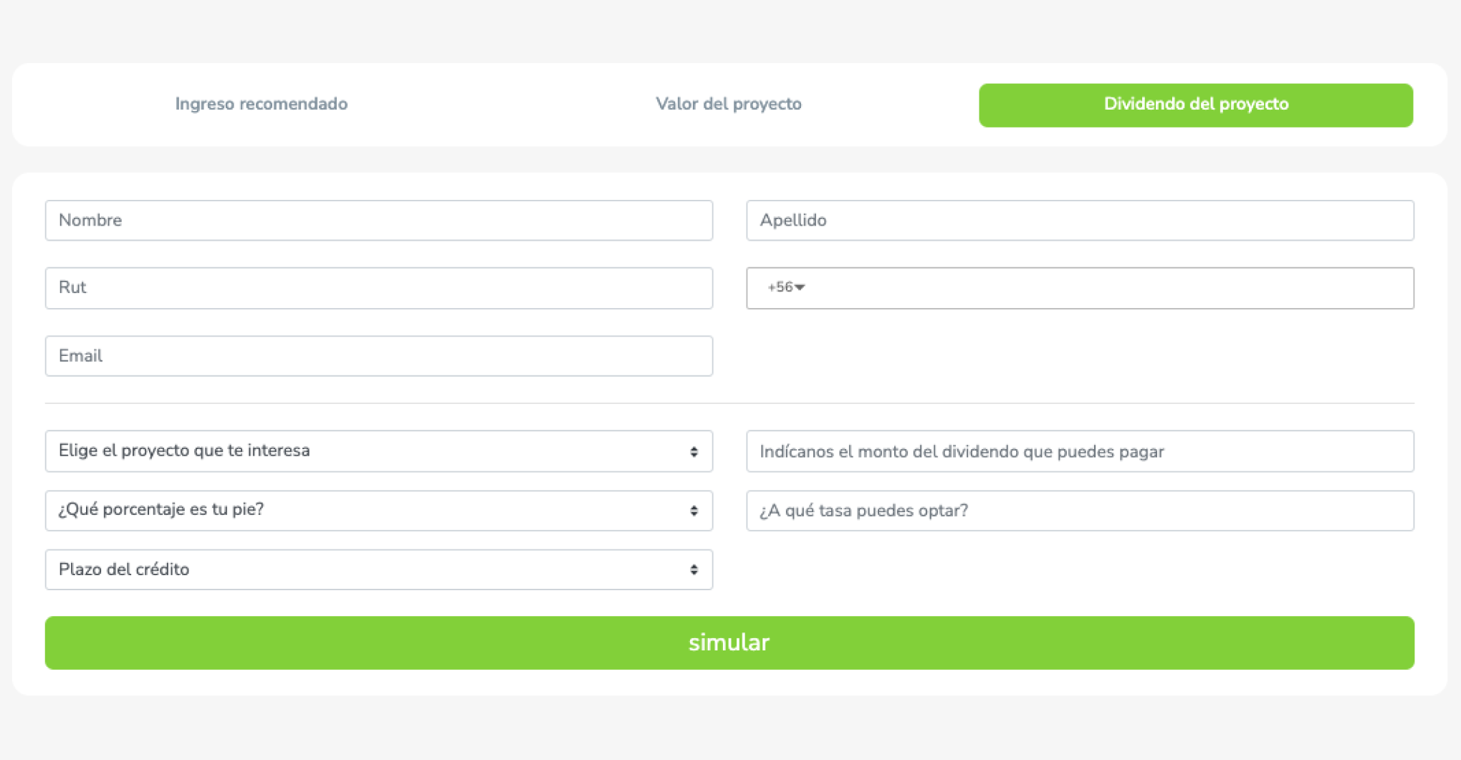The height and width of the screenshot is (760, 1461).
Task: Open the +56 country code selector
Action: [786, 288]
